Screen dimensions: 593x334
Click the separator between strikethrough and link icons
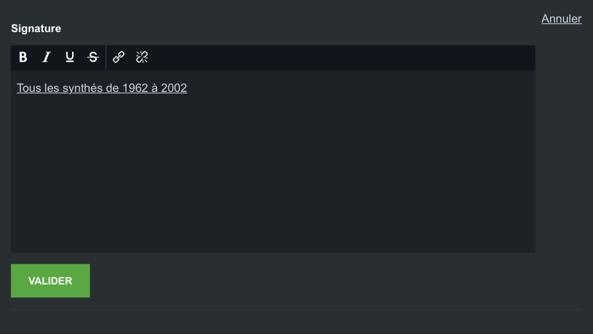click(106, 57)
